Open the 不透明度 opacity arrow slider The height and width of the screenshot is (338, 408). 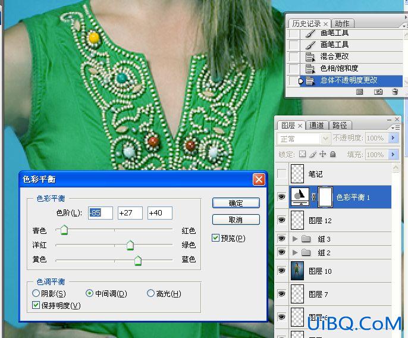pyautogui.click(x=393, y=137)
